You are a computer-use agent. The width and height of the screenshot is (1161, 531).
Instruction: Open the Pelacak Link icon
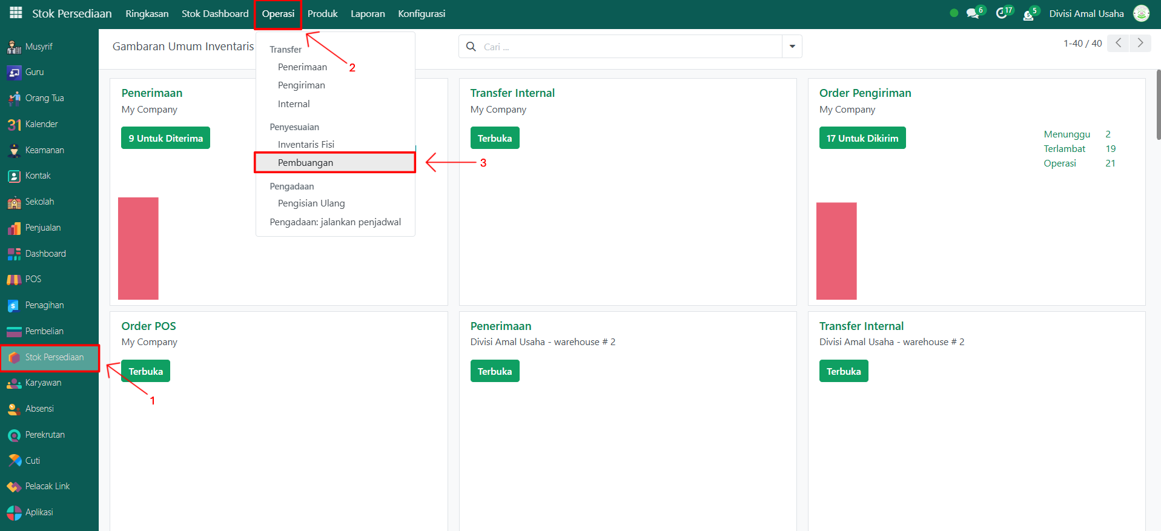(14, 487)
